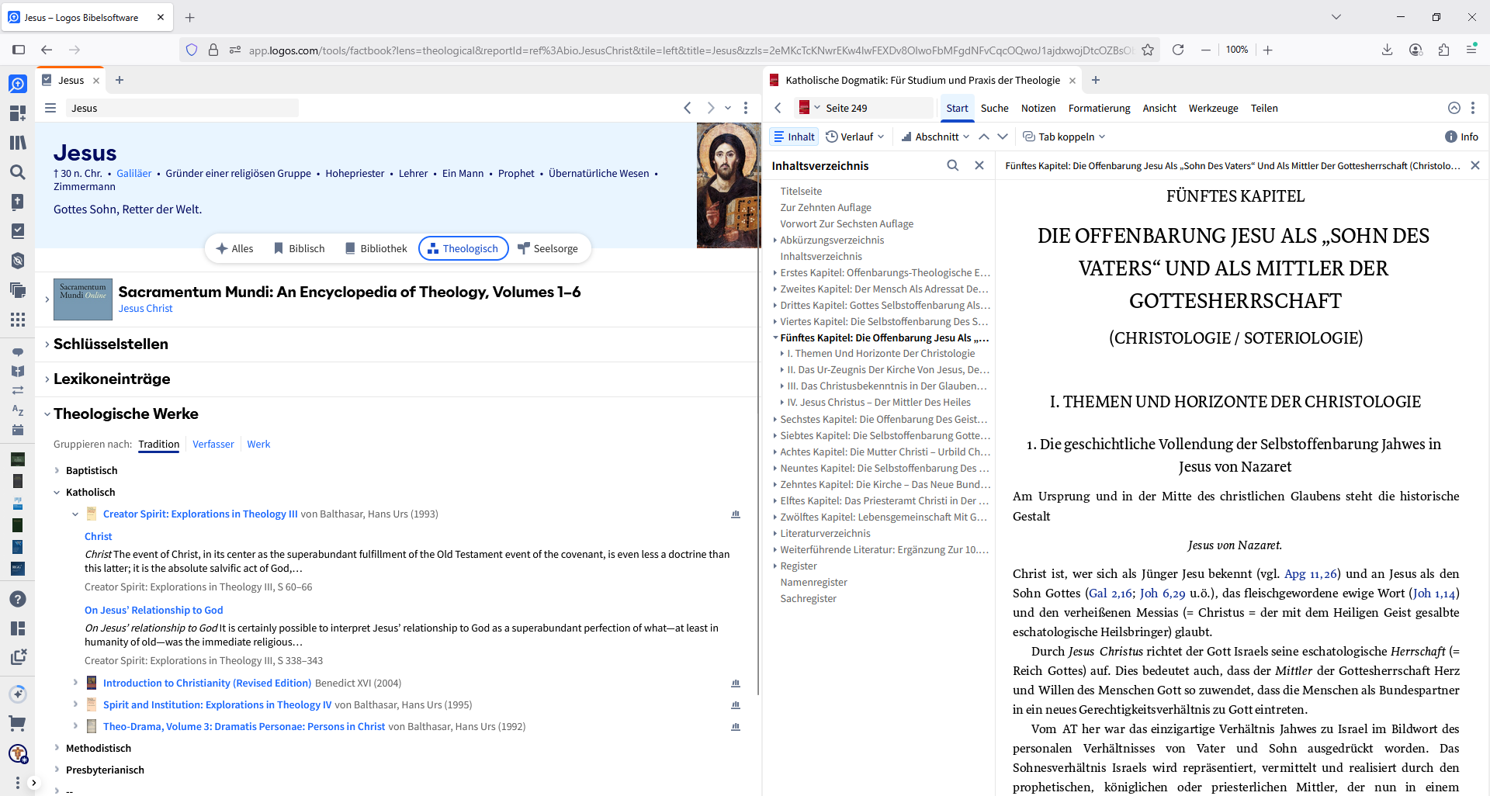Image resolution: width=1490 pixels, height=796 pixels.
Task: Group theological works by Werk
Action: pos(258,444)
